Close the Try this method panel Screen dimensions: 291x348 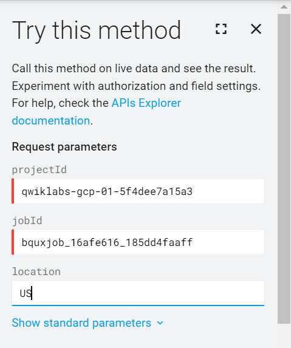(256, 29)
